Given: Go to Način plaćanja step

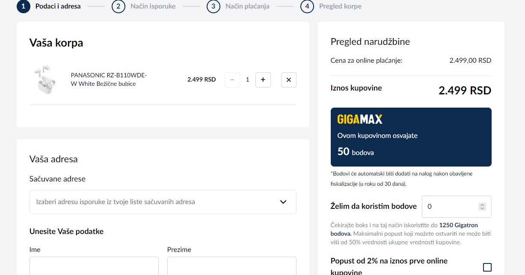Looking at the screenshot, I should click(247, 6).
